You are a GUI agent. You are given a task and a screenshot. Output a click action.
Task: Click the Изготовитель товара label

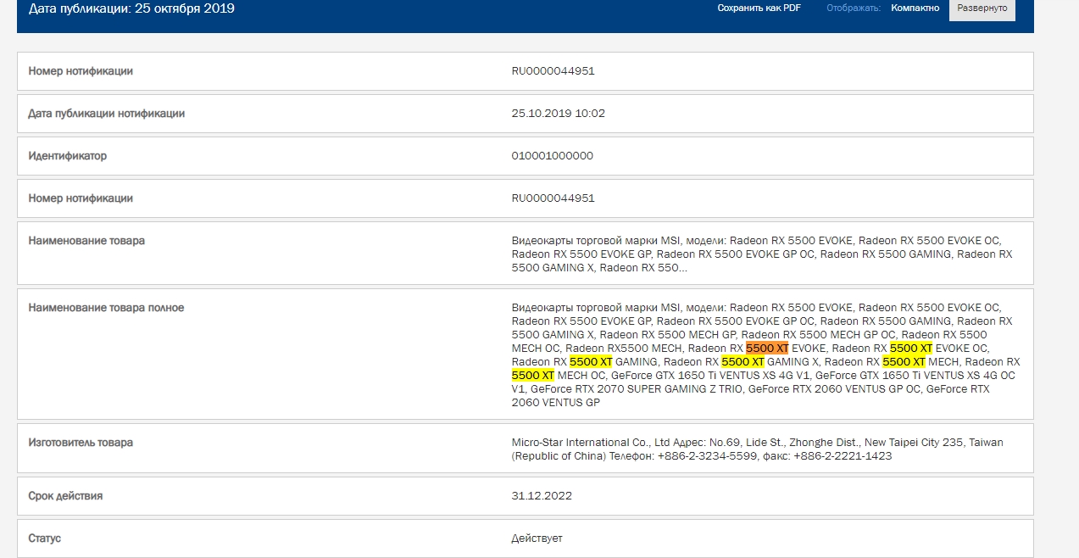pos(81,443)
